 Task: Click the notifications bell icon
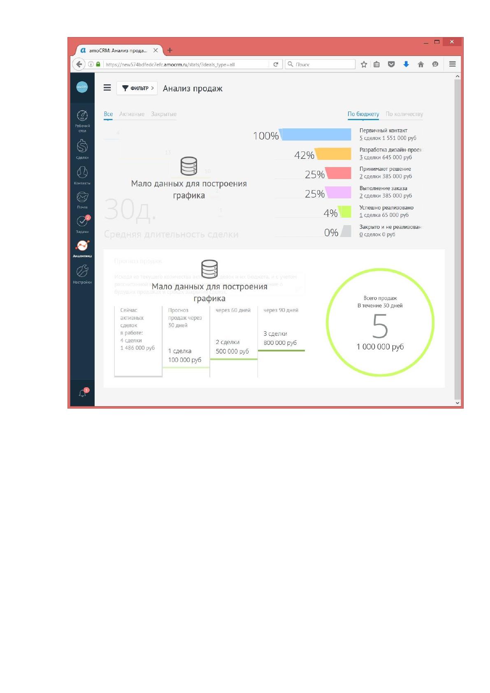pos(82,393)
